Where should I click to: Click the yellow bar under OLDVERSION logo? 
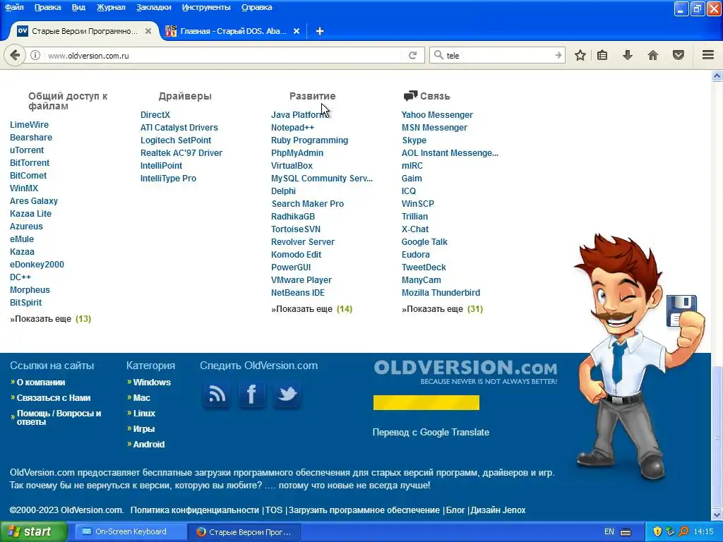tap(426, 402)
